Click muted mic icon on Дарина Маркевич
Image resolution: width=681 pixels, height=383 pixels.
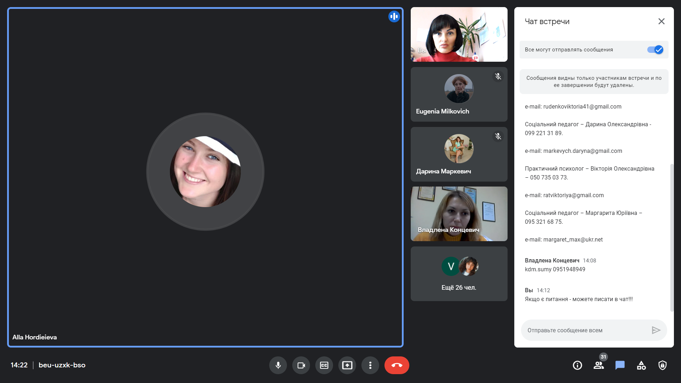click(x=498, y=136)
